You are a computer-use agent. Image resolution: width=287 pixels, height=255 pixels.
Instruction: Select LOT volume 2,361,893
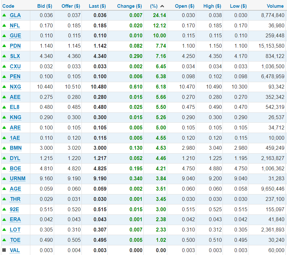point(273,230)
